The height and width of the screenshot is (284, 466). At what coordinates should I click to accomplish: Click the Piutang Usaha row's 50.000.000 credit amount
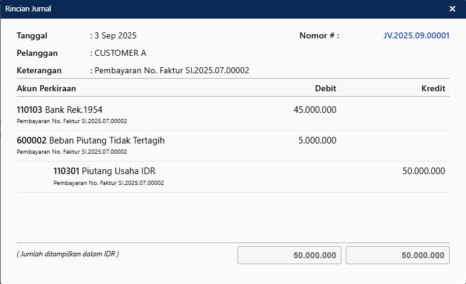point(423,171)
